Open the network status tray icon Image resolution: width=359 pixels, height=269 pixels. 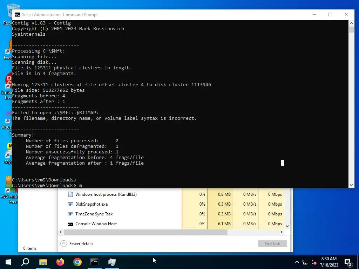coord(305,262)
